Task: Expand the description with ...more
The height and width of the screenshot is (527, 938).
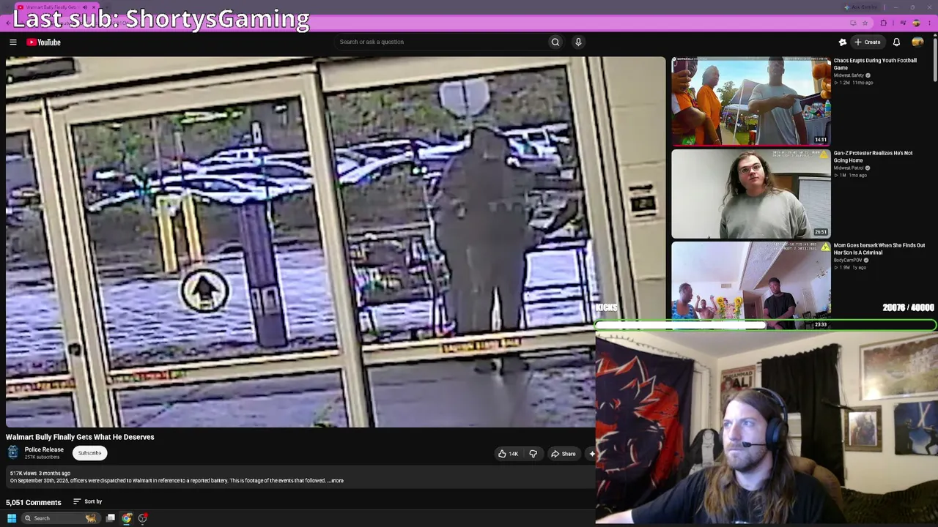Action: (336, 481)
